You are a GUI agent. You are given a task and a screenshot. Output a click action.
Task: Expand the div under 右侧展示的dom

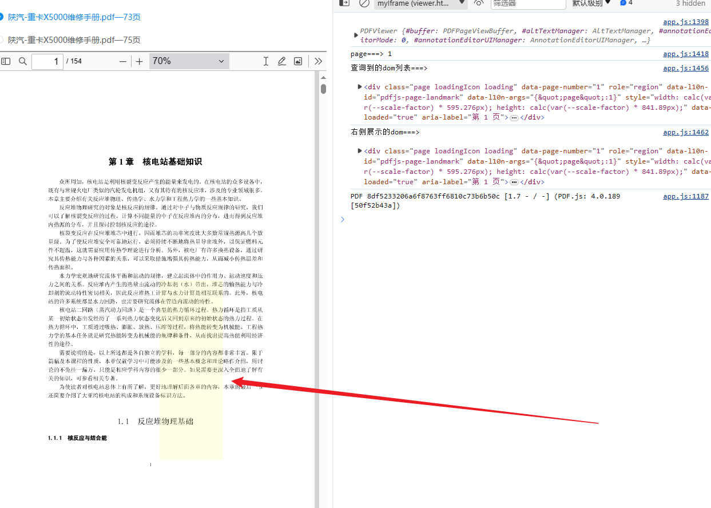(x=360, y=150)
